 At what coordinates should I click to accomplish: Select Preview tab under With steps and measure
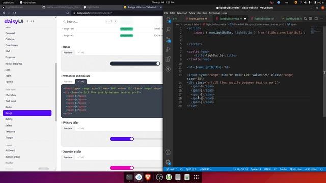68,82
